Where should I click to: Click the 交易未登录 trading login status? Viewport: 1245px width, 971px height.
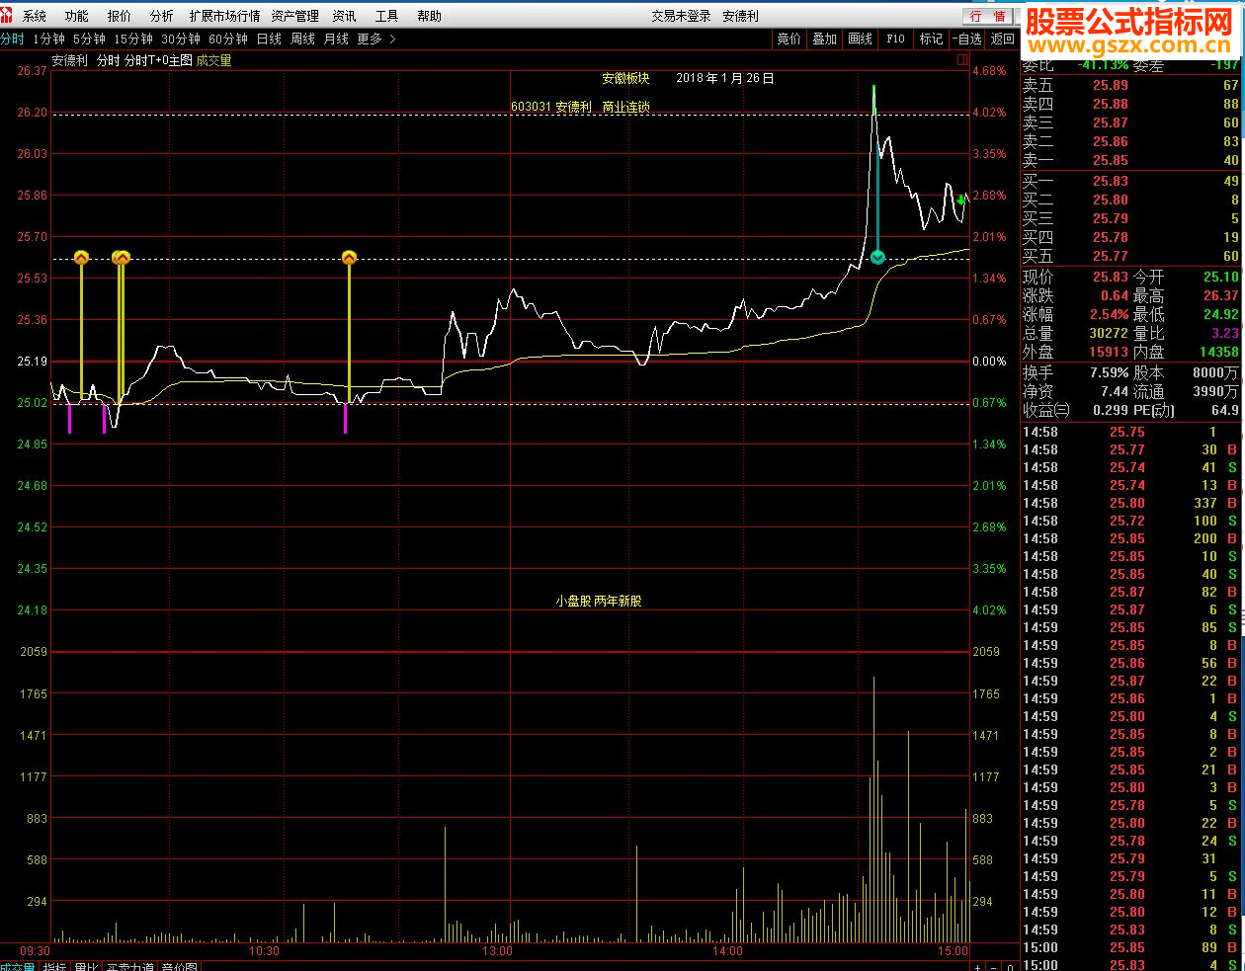pos(681,16)
